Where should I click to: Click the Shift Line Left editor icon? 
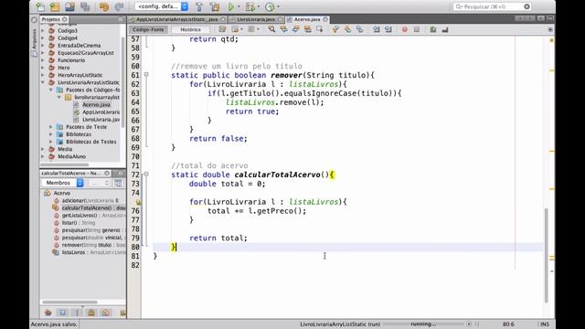[376, 29]
